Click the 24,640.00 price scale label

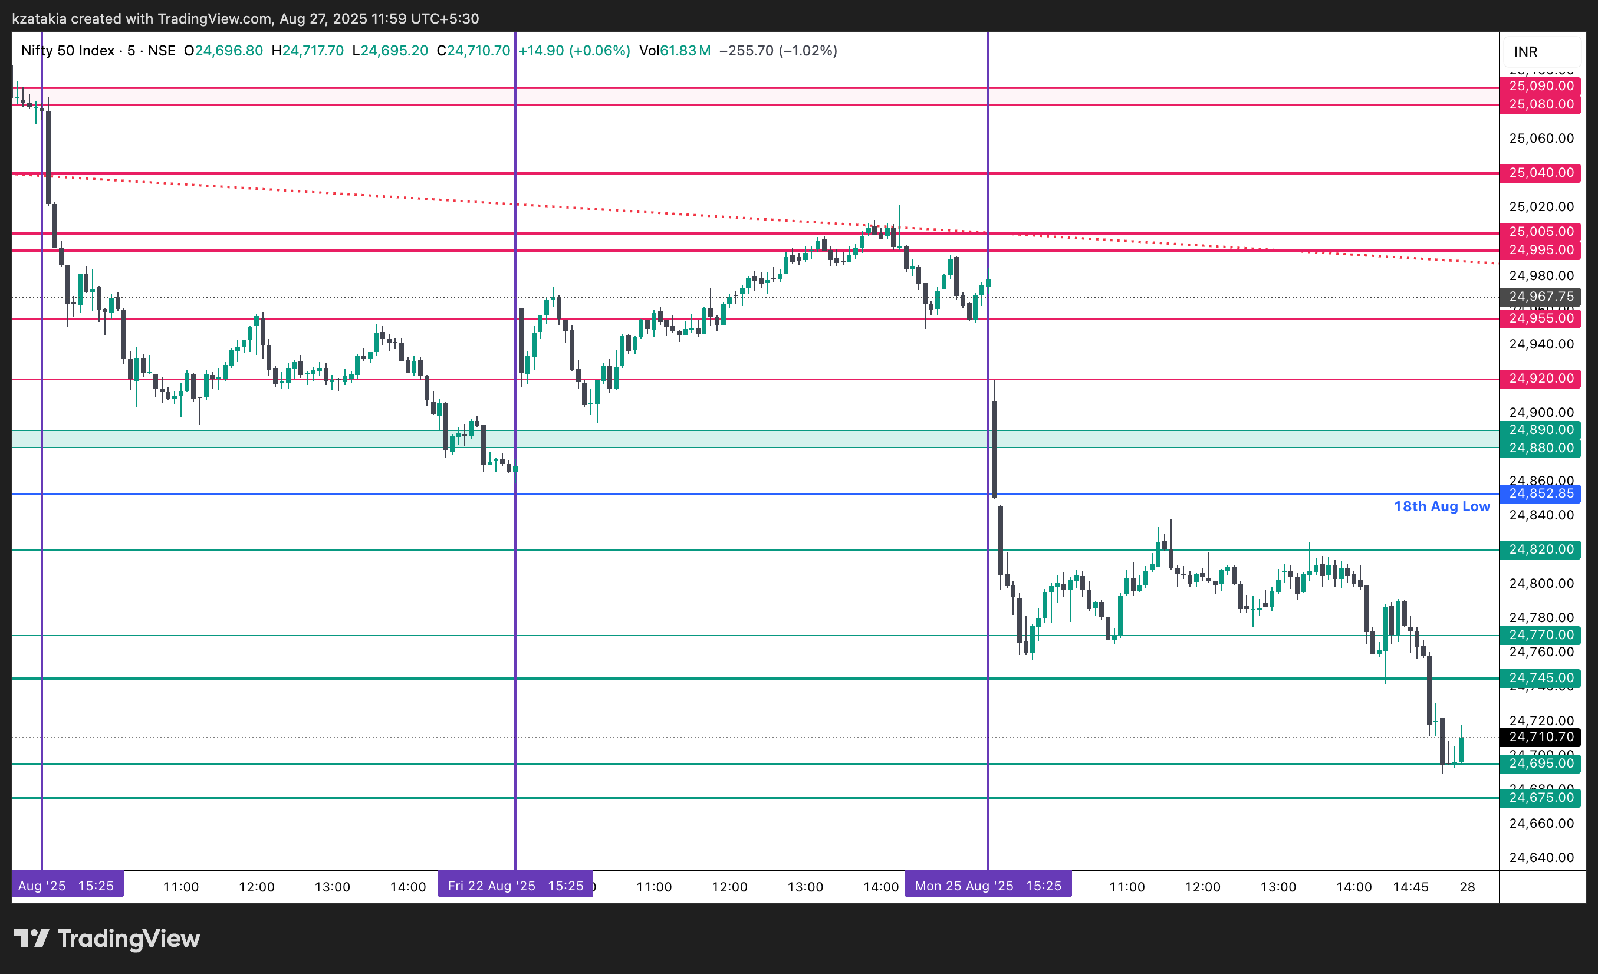click(1541, 858)
